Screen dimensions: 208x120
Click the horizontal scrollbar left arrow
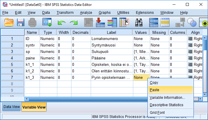point(27,99)
